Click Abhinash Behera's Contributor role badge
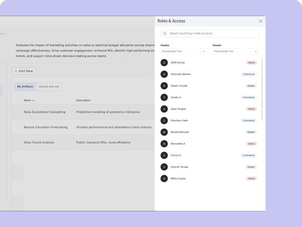The height and width of the screenshot is (227, 302). 249,74
